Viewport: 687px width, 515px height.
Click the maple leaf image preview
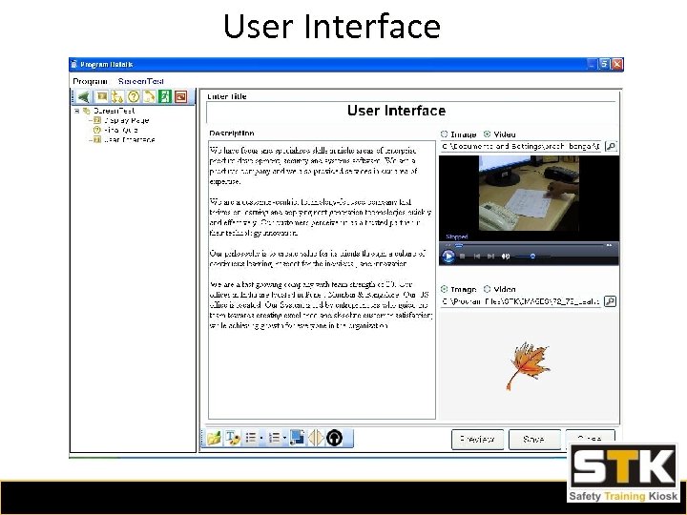(x=528, y=366)
